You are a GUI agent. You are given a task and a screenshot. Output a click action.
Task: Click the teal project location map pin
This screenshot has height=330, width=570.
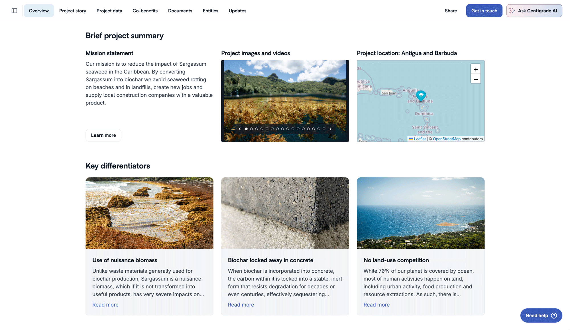pyautogui.click(x=421, y=95)
